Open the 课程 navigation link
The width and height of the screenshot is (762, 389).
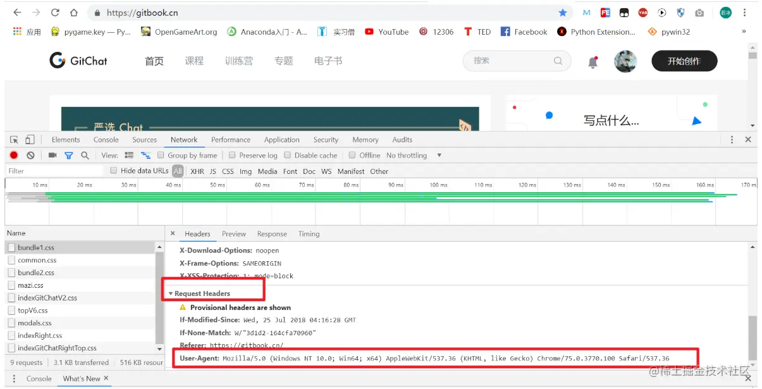(x=194, y=61)
